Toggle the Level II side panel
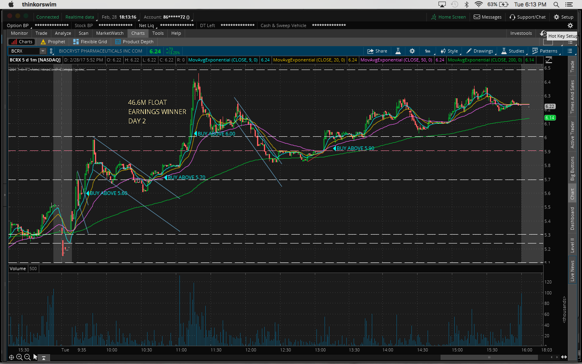Screen dimensions: 582x364 (572, 245)
